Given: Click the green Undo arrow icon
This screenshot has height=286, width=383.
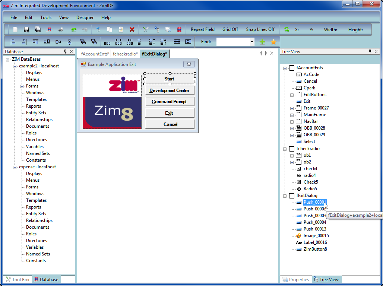Looking at the screenshot, I should (74, 29).
